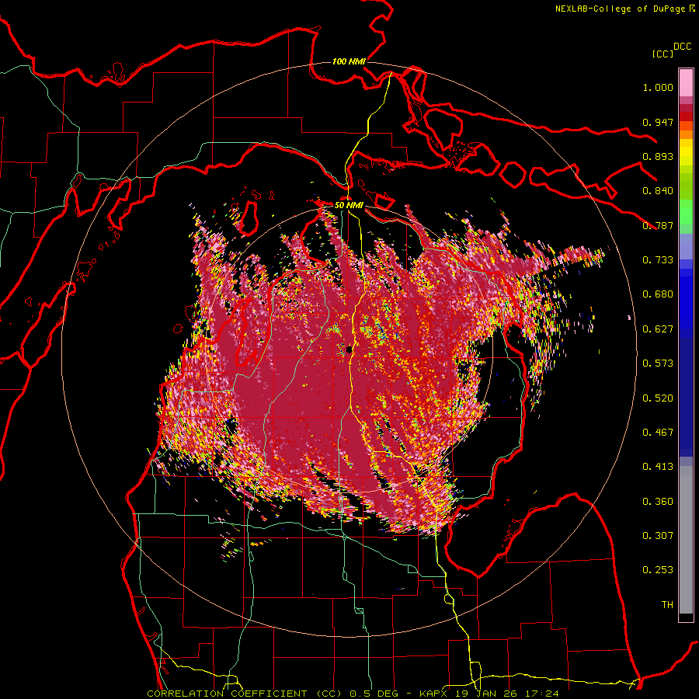Select the 0.360 scale value
Image resolution: width=699 pixels, height=699 pixels.
point(658,502)
